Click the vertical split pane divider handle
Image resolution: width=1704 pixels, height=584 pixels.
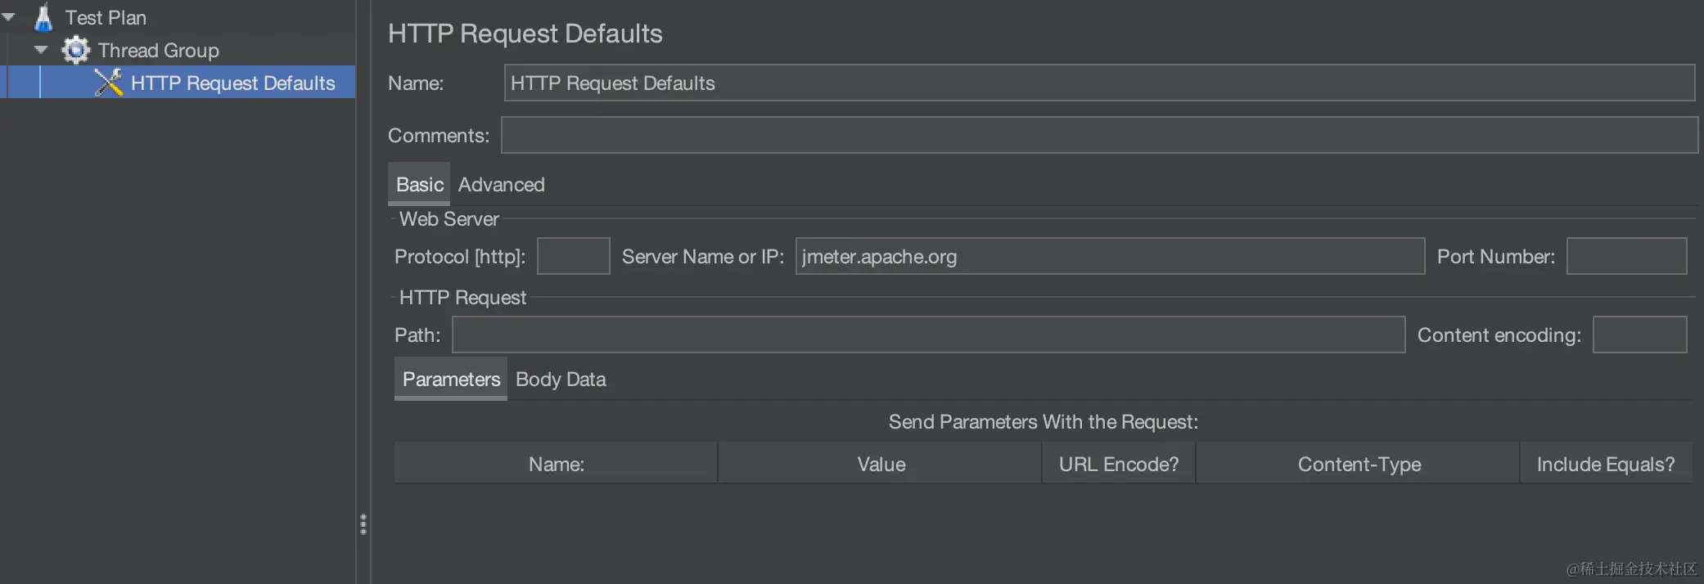point(363,523)
